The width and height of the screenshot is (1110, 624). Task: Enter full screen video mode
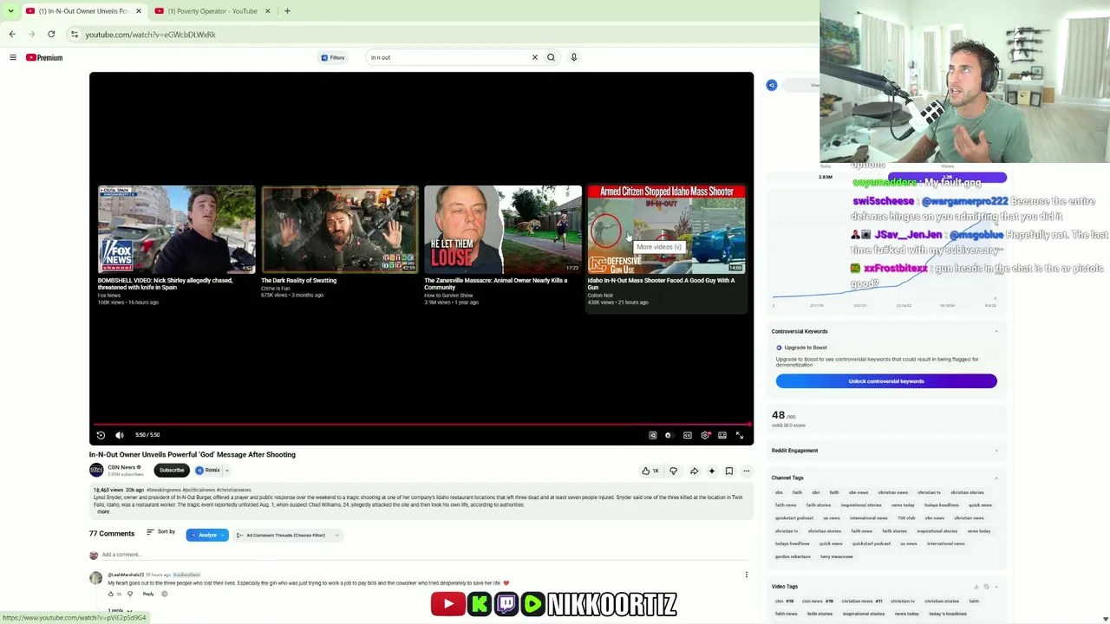(x=740, y=435)
